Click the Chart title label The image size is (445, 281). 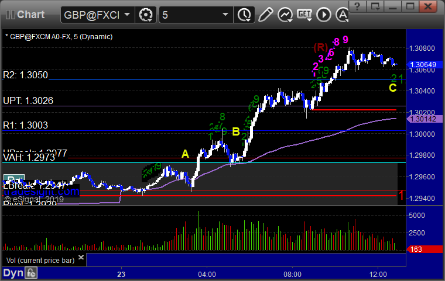[30, 15]
